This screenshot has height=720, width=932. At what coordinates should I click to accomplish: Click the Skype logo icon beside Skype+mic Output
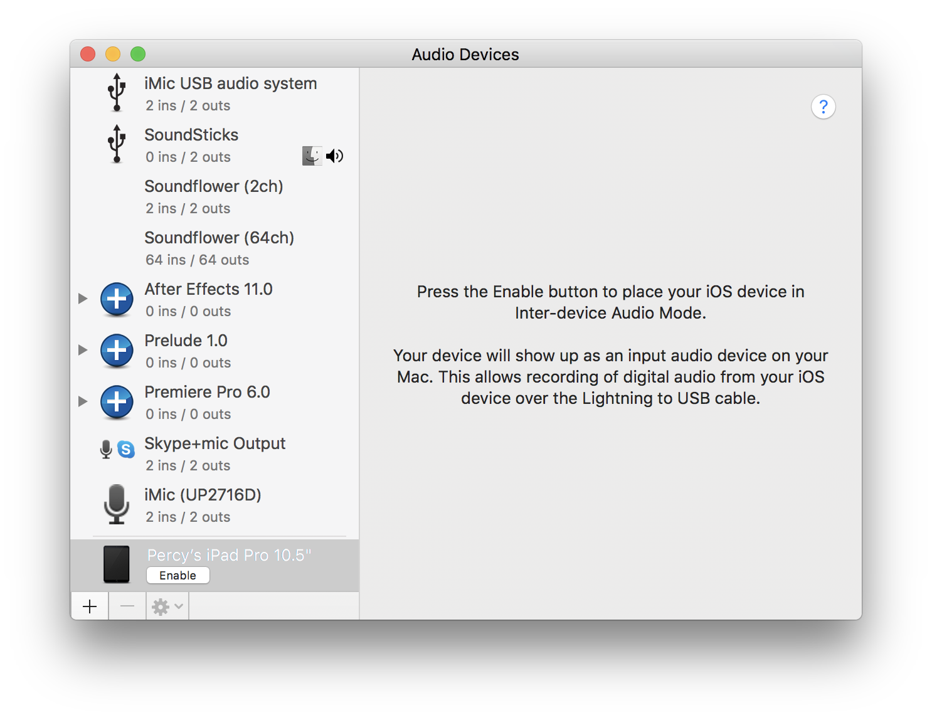pos(126,449)
